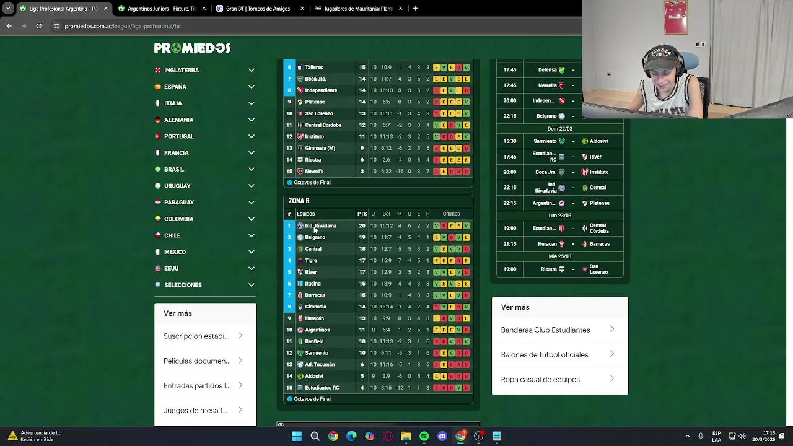The image size is (793, 446).
Task: Expand the ESPAÑA league menu
Action: point(205,87)
